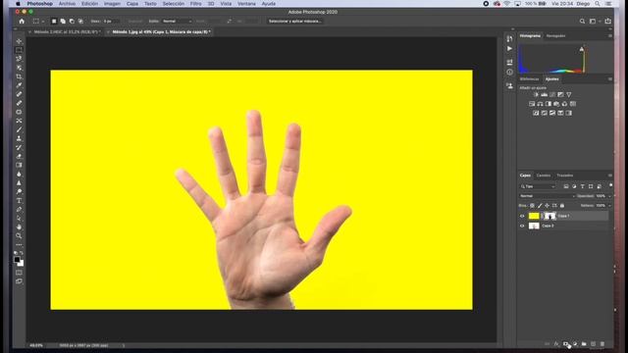628x353 pixels.
Task: Click the Add layer mask icon
Action: pyautogui.click(x=565, y=344)
